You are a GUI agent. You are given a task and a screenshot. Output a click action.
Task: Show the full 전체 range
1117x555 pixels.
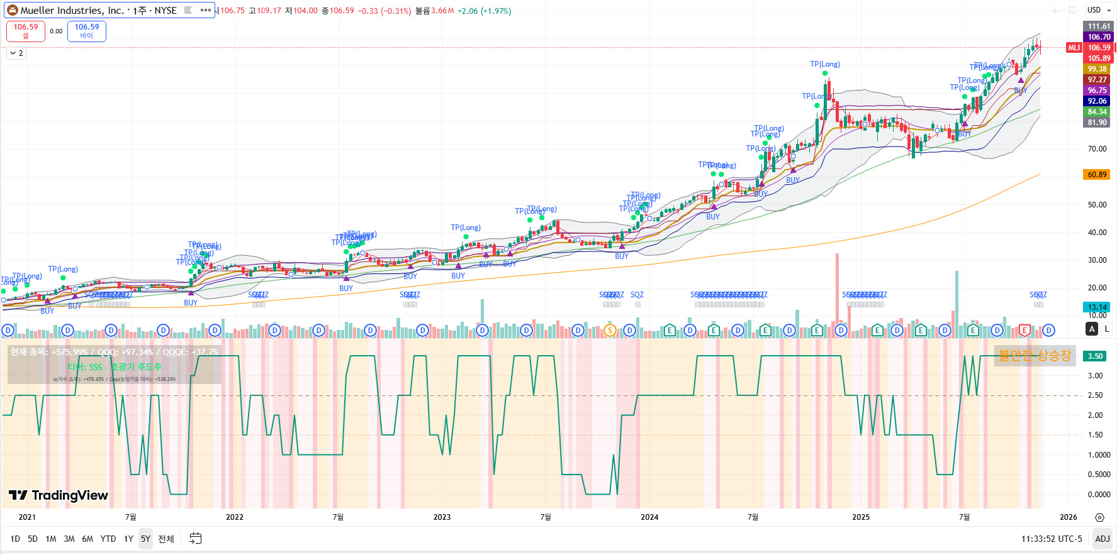click(x=166, y=539)
